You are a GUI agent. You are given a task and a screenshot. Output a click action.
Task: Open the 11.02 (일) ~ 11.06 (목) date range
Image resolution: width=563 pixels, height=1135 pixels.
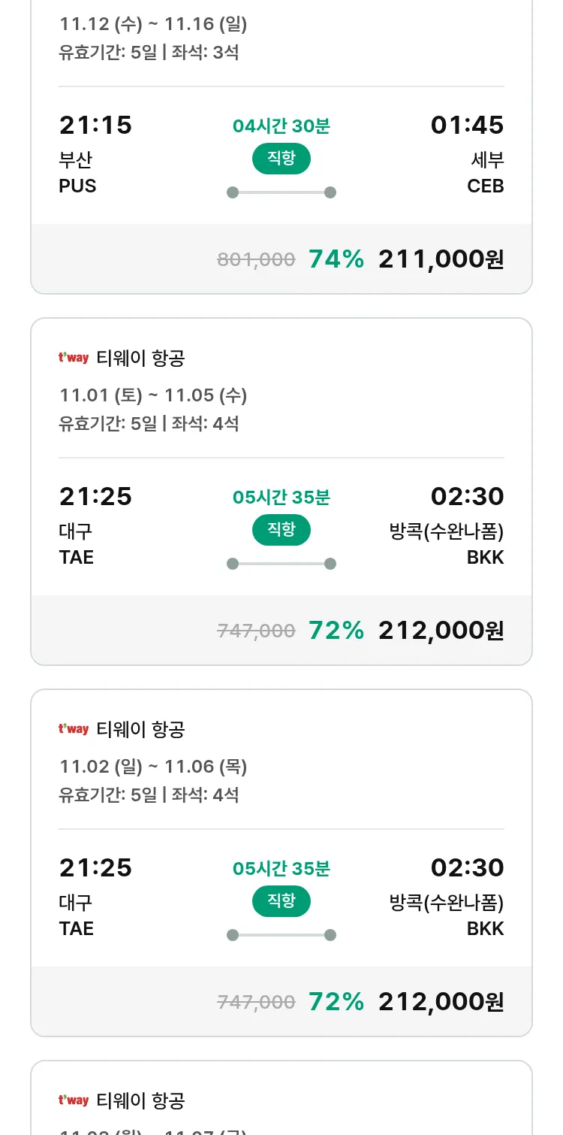[153, 767]
